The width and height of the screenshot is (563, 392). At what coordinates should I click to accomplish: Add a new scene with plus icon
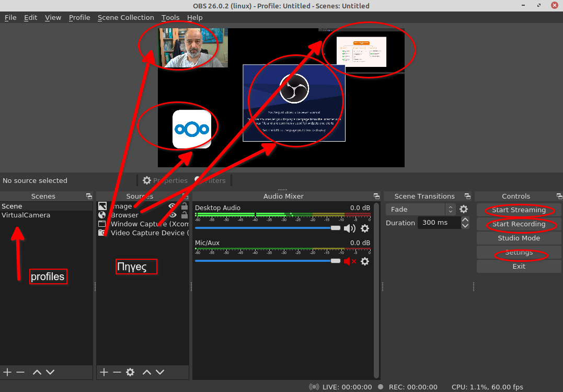coord(7,372)
